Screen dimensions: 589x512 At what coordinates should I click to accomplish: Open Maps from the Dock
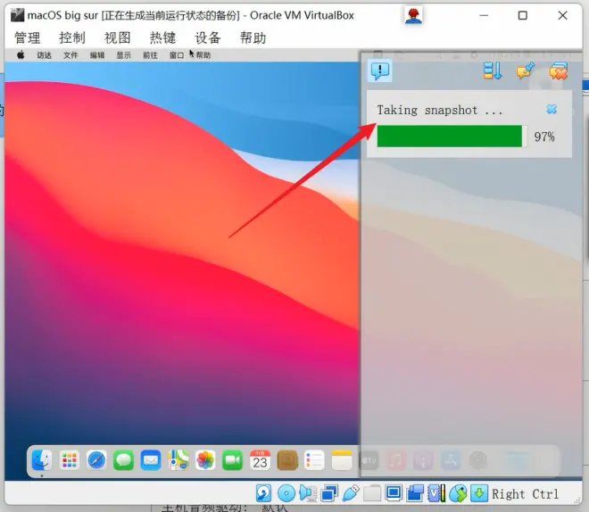(178, 460)
